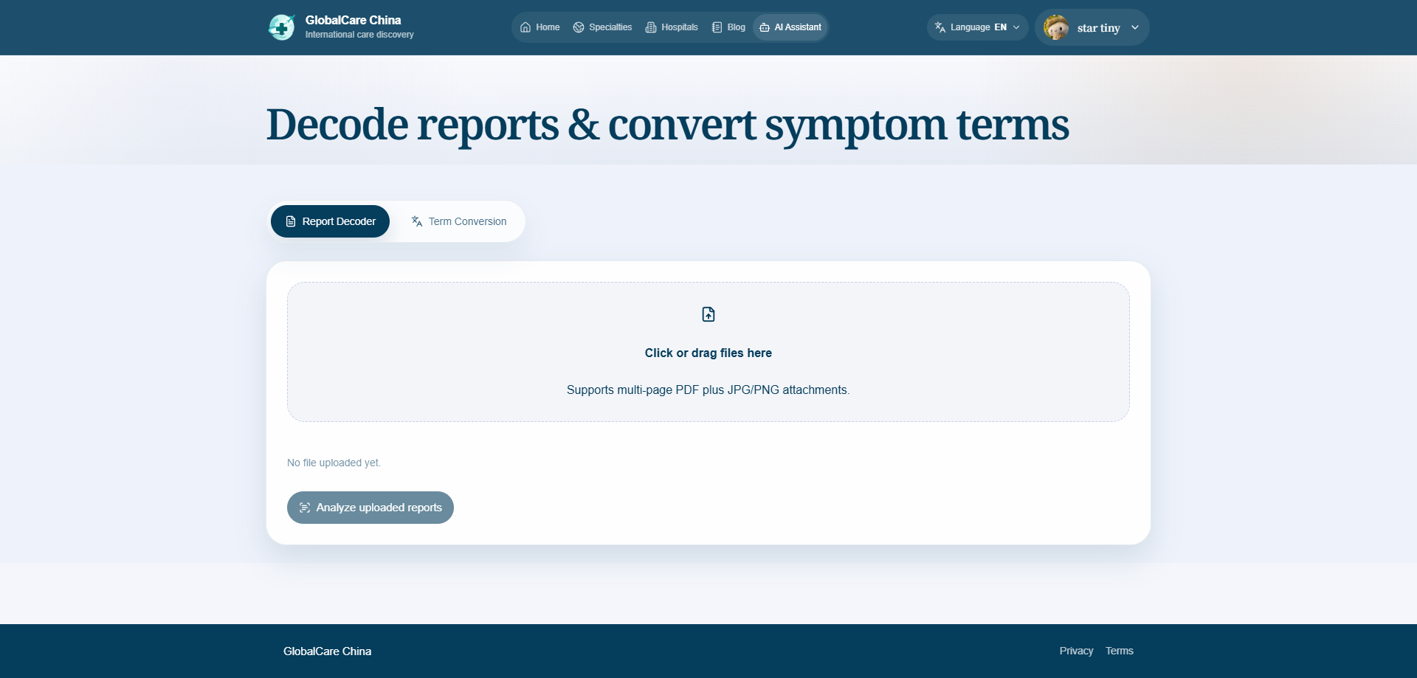The width and height of the screenshot is (1417, 678).
Task: Open the Terms footer link
Action: tap(1120, 651)
